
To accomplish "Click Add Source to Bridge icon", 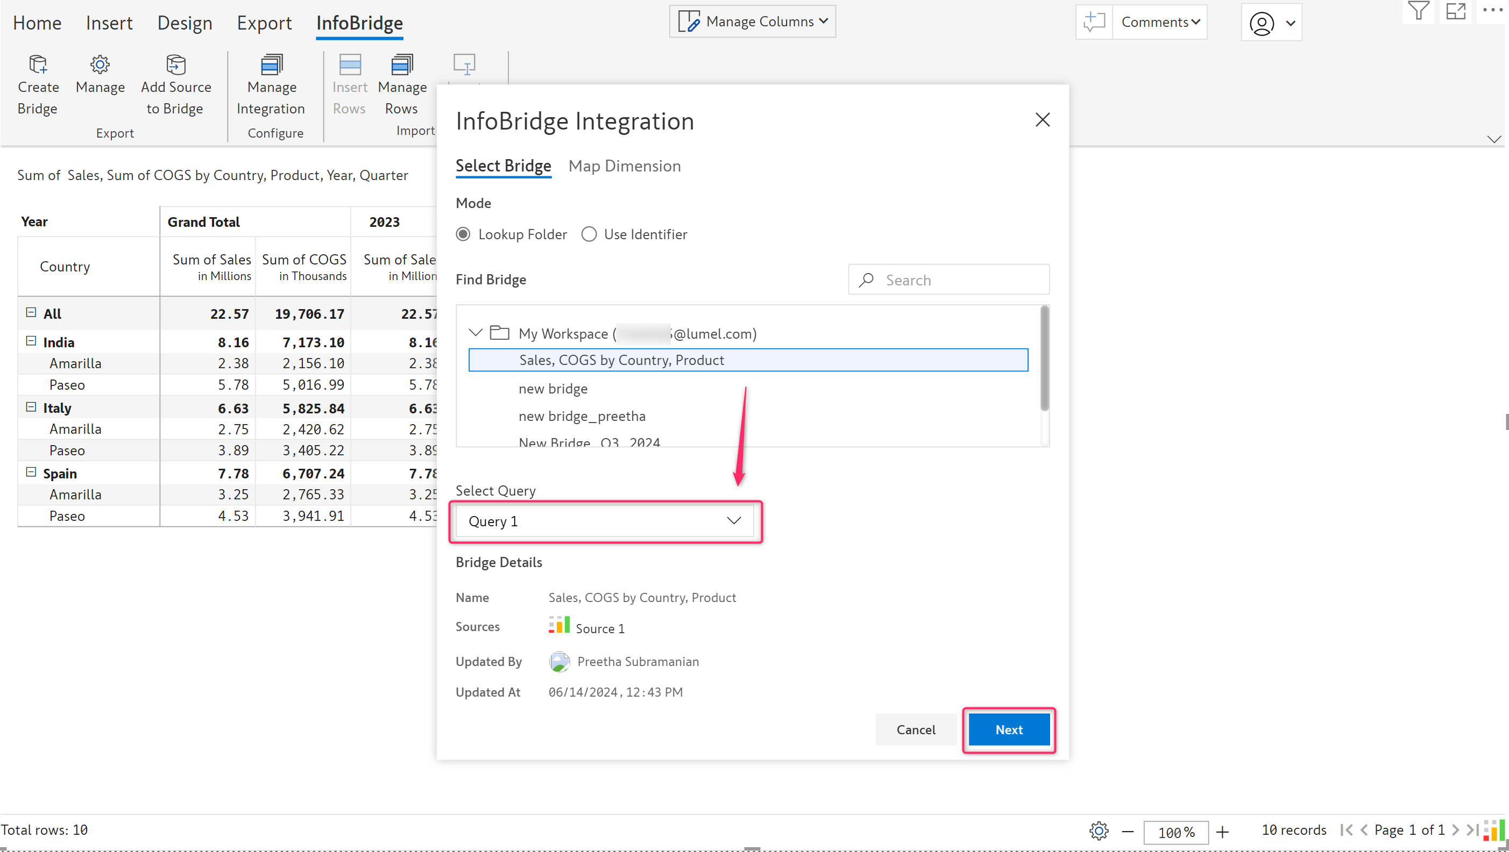I will [x=176, y=65].
